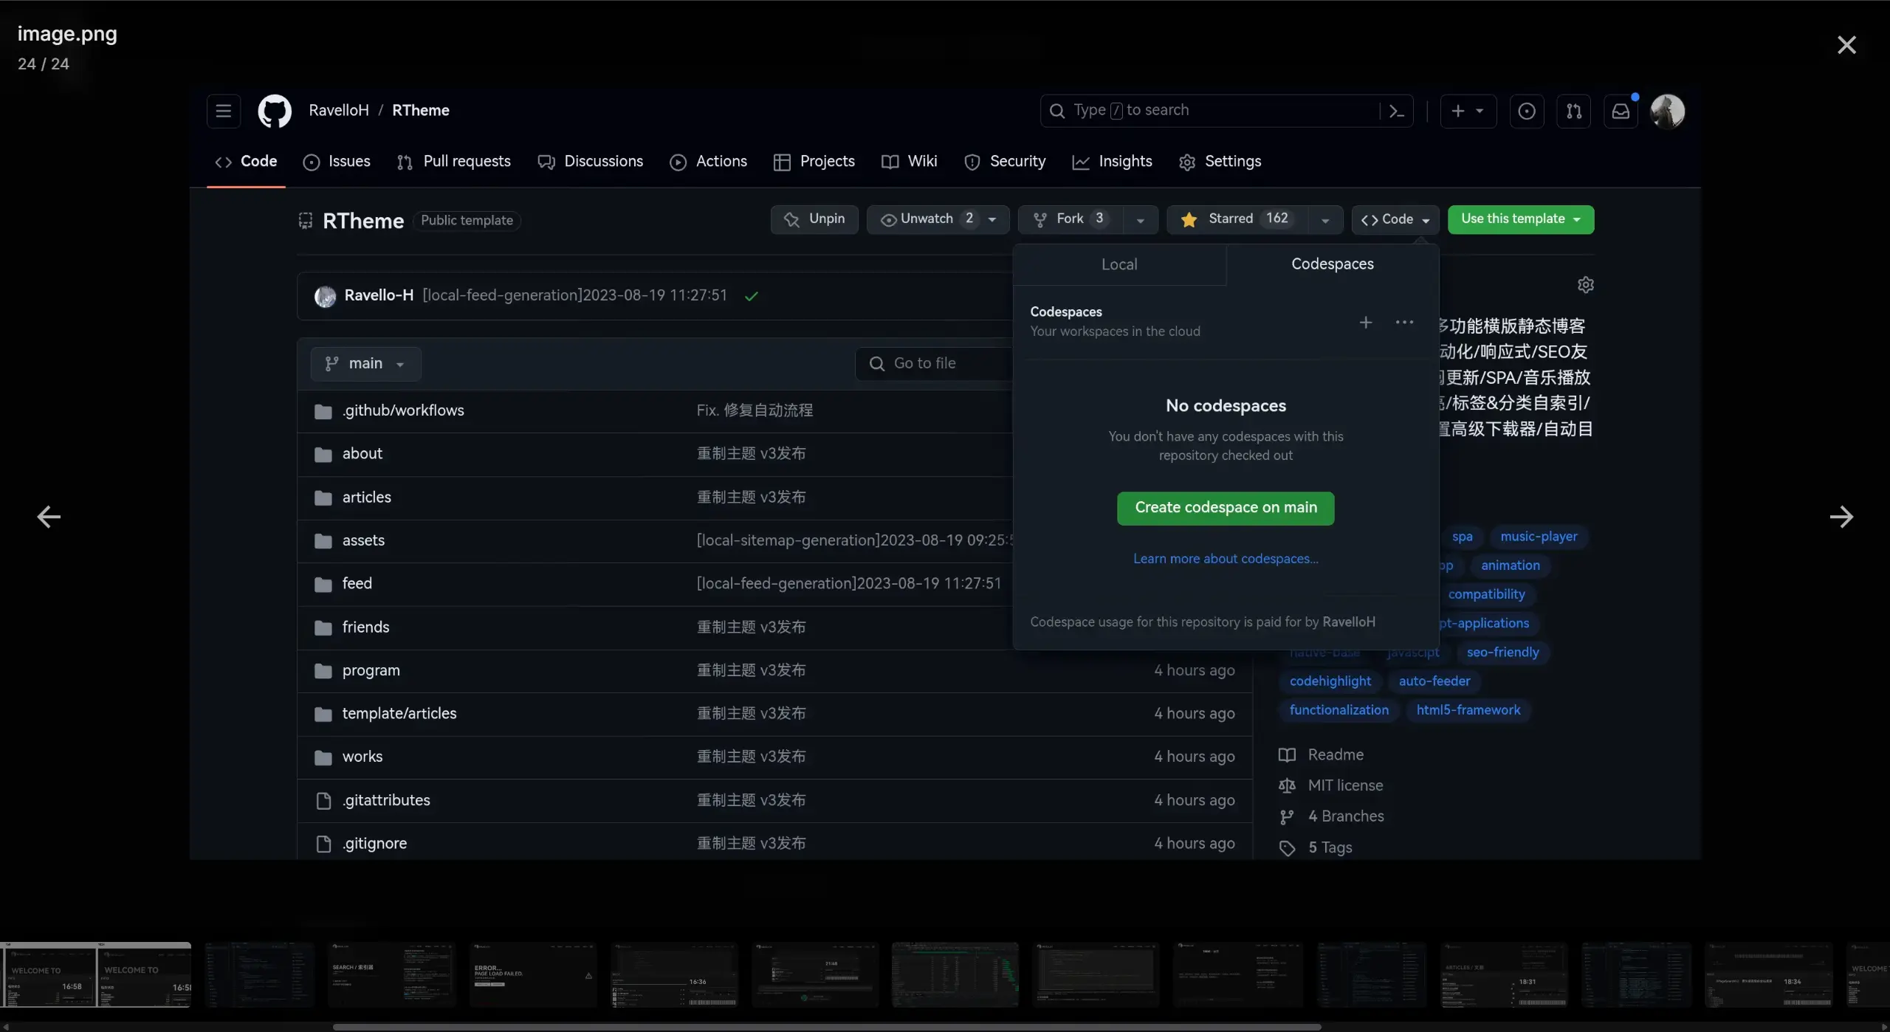The width and height of the screenshot is (1890, 1032).
Task: Open the Use this template dropdown
Action: click(1520, 219)
